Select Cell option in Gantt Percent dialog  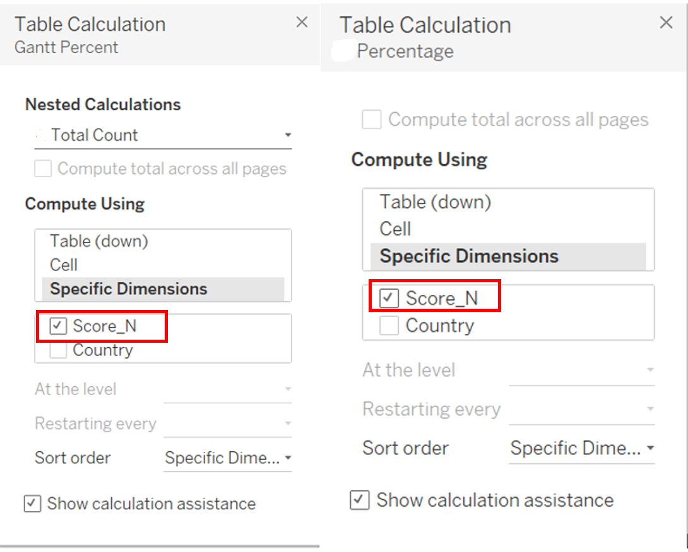[x=64, y=265]
